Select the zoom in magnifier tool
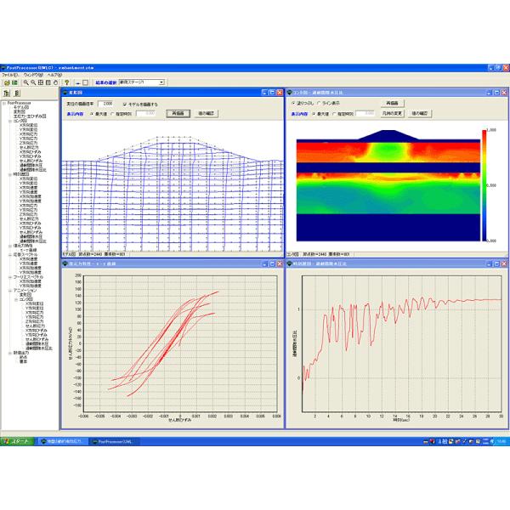 pyautogui.click(x=26, y=82)
